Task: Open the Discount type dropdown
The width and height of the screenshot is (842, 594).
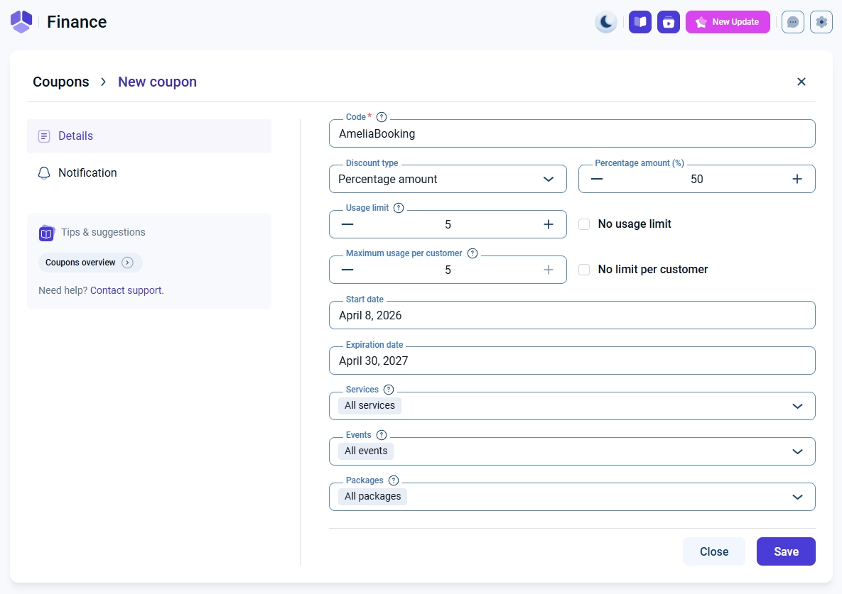Action: [x=448, y=179]
